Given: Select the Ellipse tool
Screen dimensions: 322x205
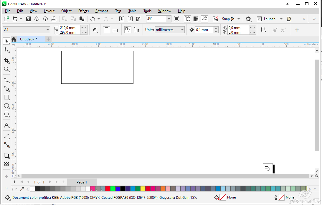Looking at the screenshot, I should click(6, 106).
